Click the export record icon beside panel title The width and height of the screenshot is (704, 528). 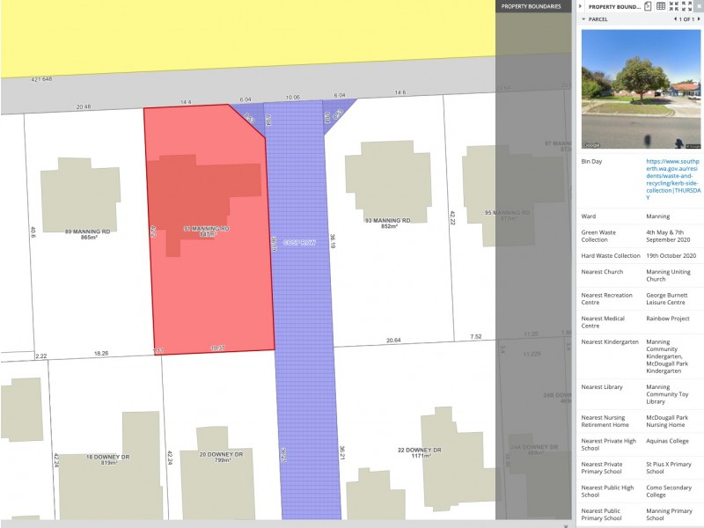click(x=648, y=6)
